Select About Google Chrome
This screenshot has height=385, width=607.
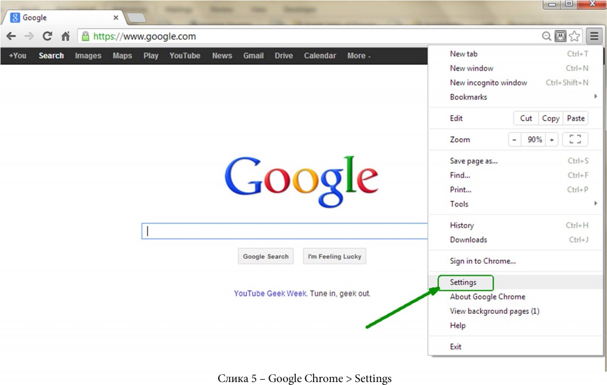coord(516,297)
